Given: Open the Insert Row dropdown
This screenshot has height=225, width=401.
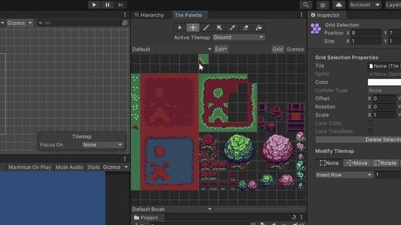Looking at the screenshot, I should (344, 175).
